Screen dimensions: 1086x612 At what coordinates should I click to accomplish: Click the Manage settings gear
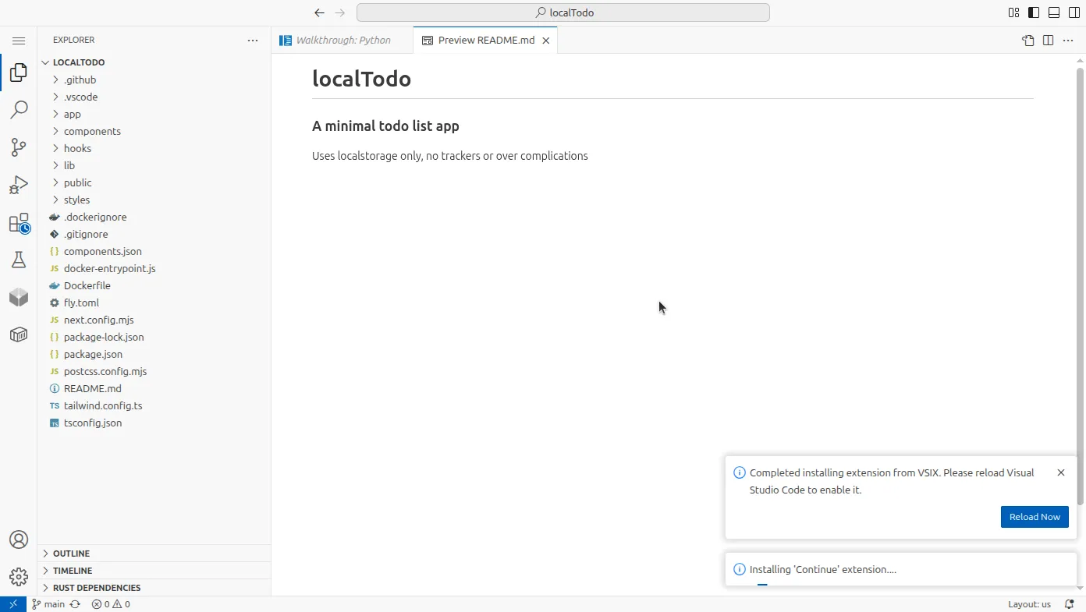click(19, 577)
